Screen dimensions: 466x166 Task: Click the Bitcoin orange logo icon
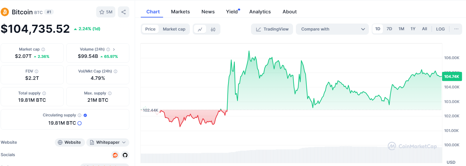[x=5, y=12]
